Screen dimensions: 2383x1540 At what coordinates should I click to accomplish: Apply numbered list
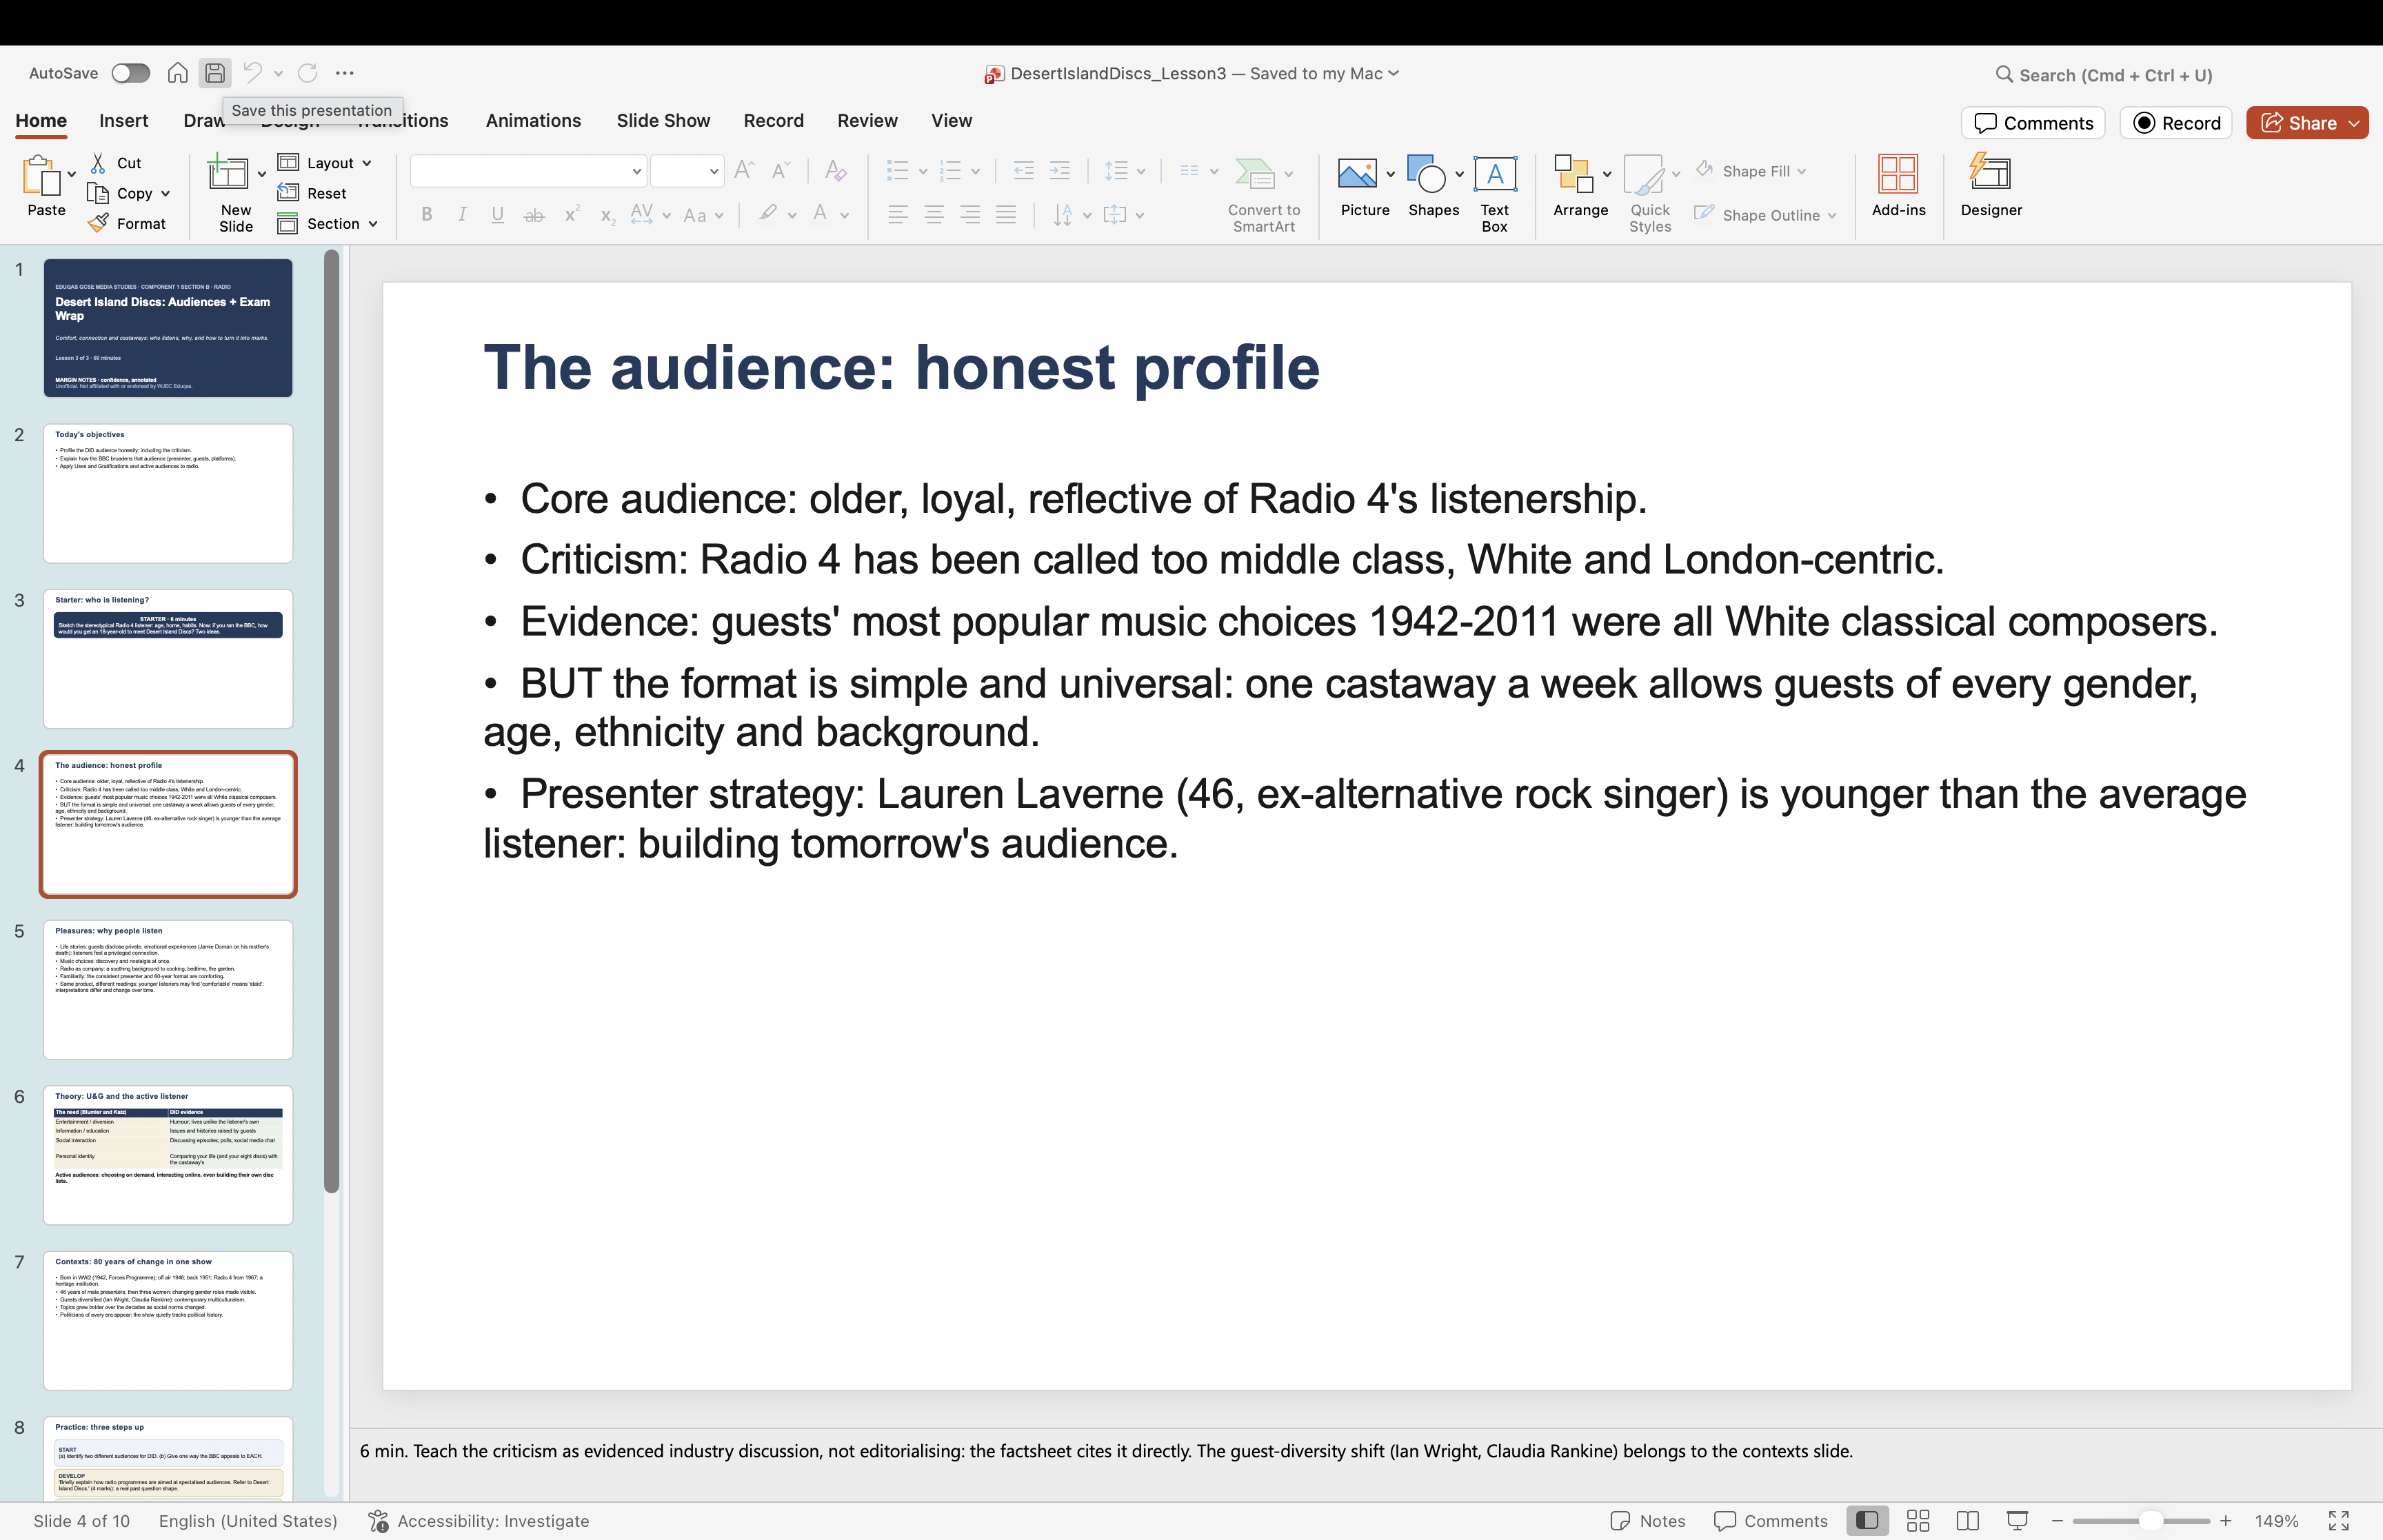tap(951, 171)
